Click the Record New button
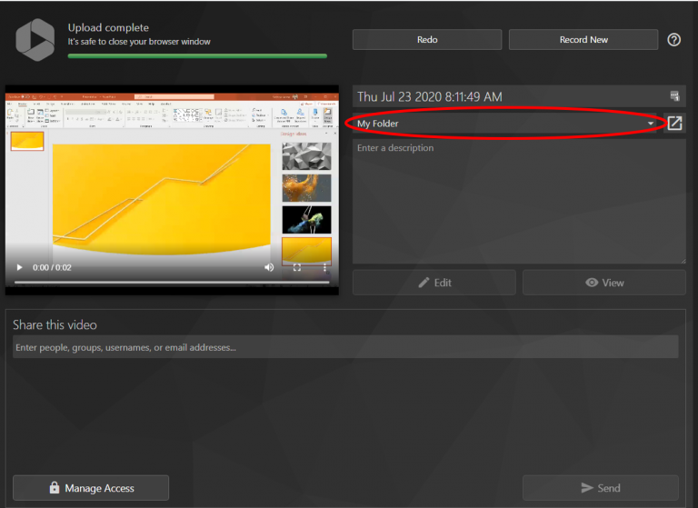The height and width of the screenshot is (508, 698). coord(583,40)
